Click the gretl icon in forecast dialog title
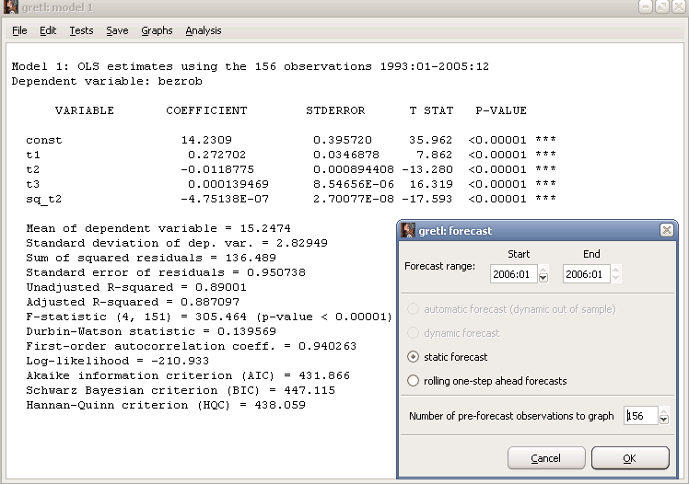 click(408, 230)
